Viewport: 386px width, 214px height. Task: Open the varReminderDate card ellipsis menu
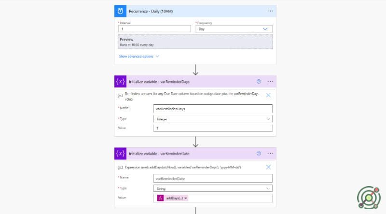tap(270, 154)
